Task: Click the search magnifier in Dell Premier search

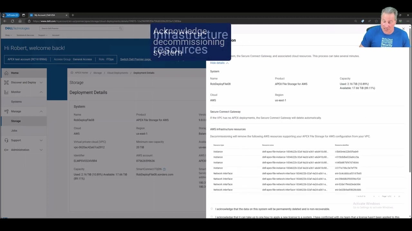Action: coord(120,28)
